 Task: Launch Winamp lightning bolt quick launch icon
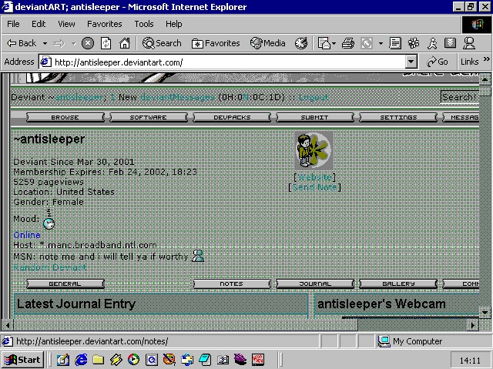tap(116, 360)
